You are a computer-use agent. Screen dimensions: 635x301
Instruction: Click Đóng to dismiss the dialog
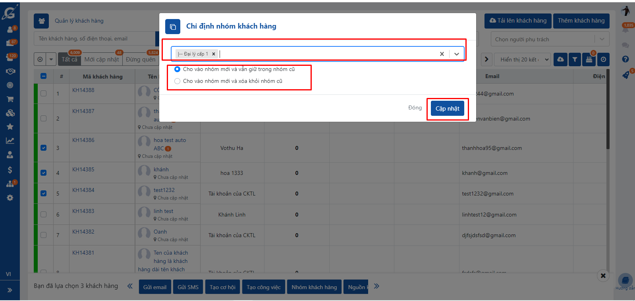coord(415,108)
